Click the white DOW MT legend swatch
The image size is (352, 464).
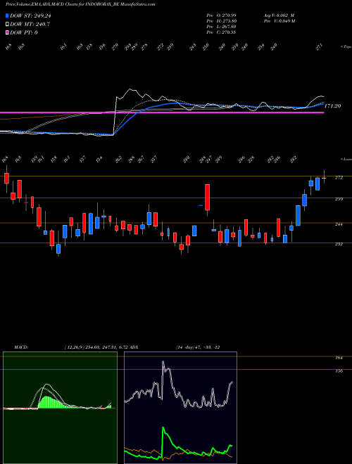[7, 24]
